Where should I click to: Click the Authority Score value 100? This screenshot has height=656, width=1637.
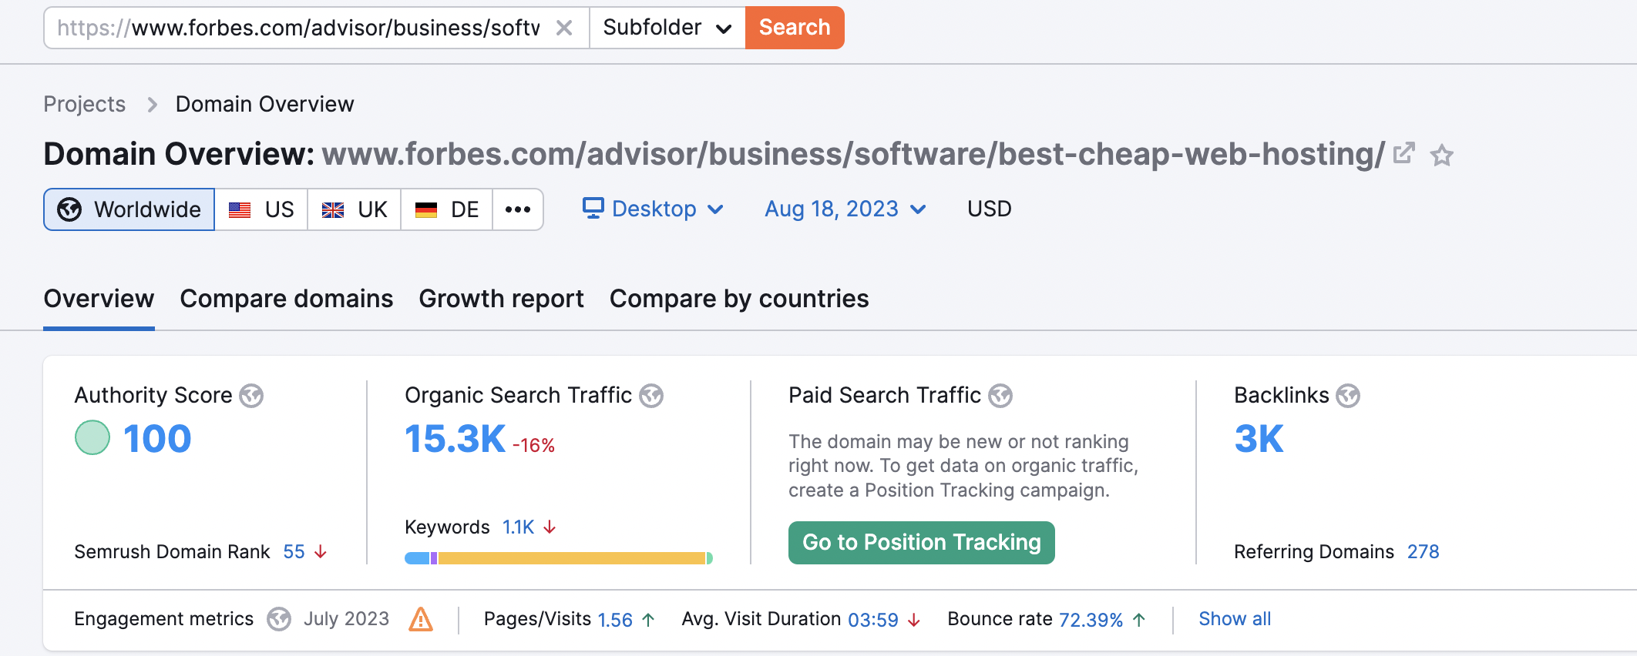tap(157, 439)
